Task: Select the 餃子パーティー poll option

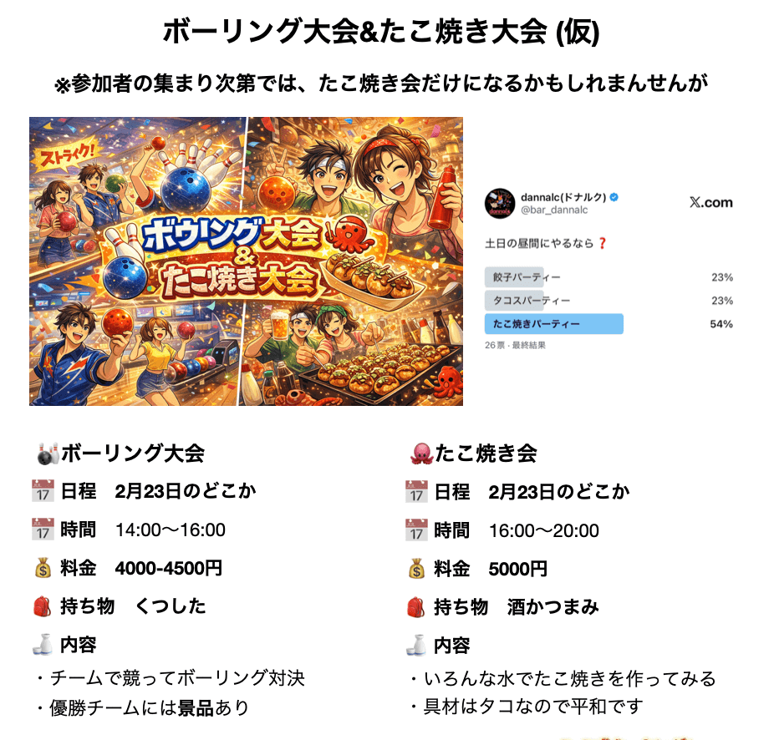Action: (609, 277)
